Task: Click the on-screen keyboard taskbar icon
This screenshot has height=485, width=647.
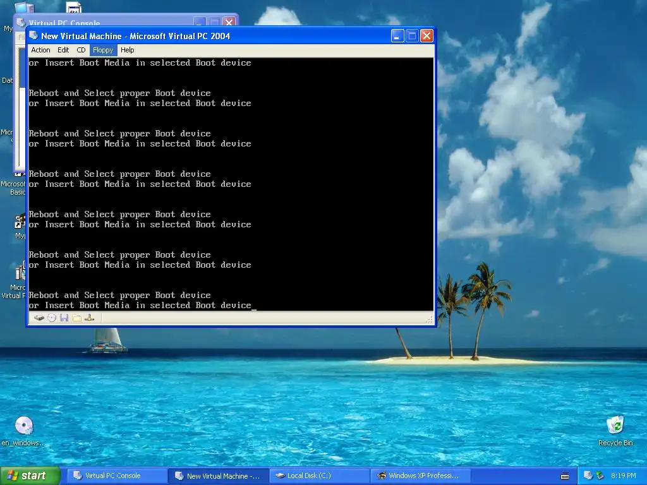Action: point(565,476)
